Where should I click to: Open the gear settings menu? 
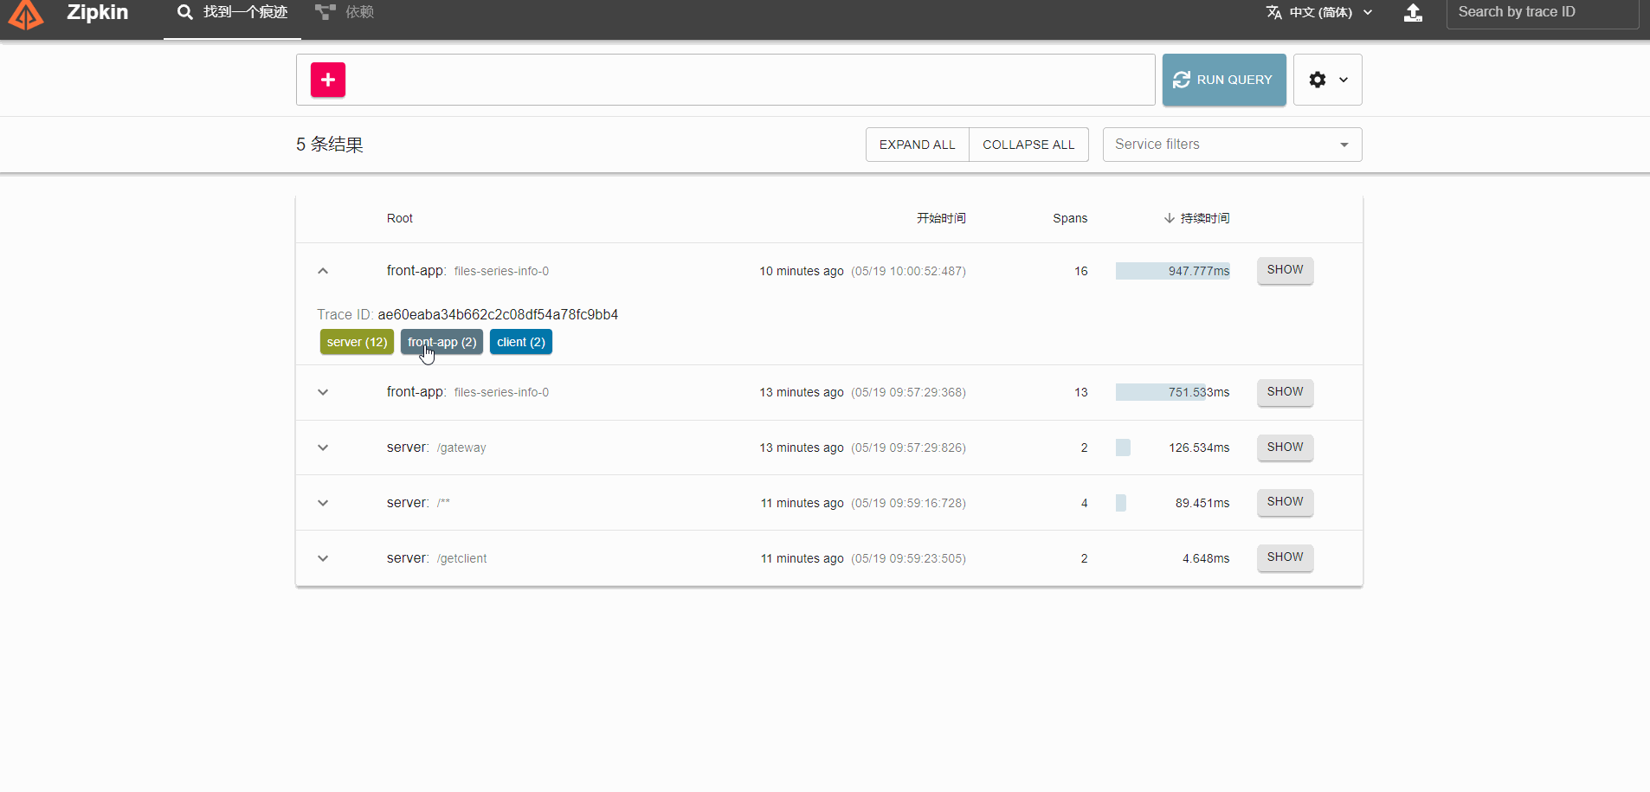click(1327, 80)
